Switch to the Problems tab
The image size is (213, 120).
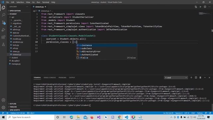(62, 78)
